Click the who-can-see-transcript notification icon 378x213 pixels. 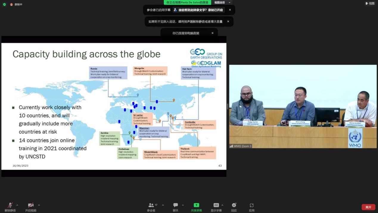175,10
